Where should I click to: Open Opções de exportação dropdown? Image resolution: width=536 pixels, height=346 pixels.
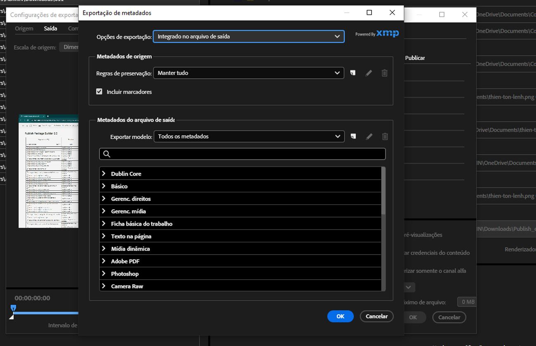[x=249, y=36]
